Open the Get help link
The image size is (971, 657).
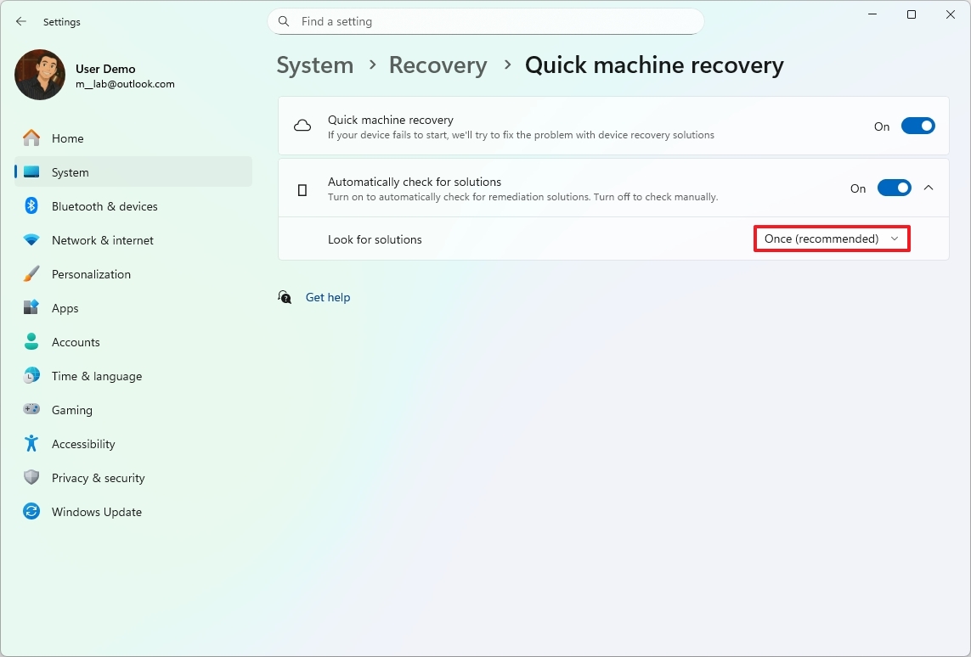[x=328, y=297]
